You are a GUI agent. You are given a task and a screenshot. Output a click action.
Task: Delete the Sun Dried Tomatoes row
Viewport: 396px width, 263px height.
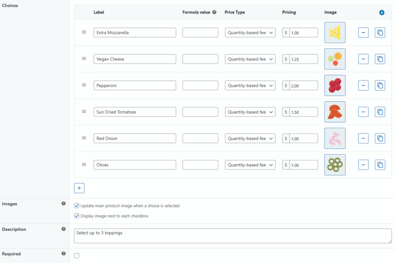coord(363,112)
